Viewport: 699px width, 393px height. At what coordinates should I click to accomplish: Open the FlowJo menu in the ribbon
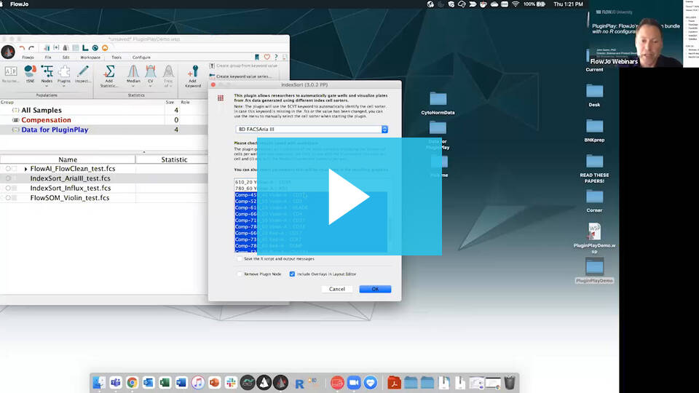(x=28, y=57)
